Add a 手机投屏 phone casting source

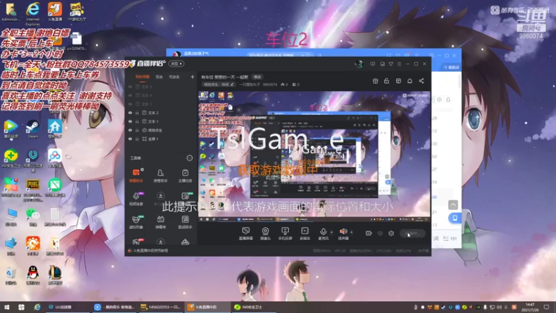[285, 234]
